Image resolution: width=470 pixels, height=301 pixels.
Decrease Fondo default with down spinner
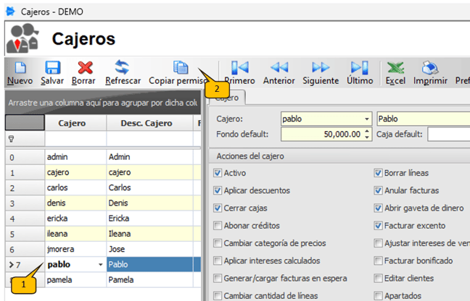point(367,137)
